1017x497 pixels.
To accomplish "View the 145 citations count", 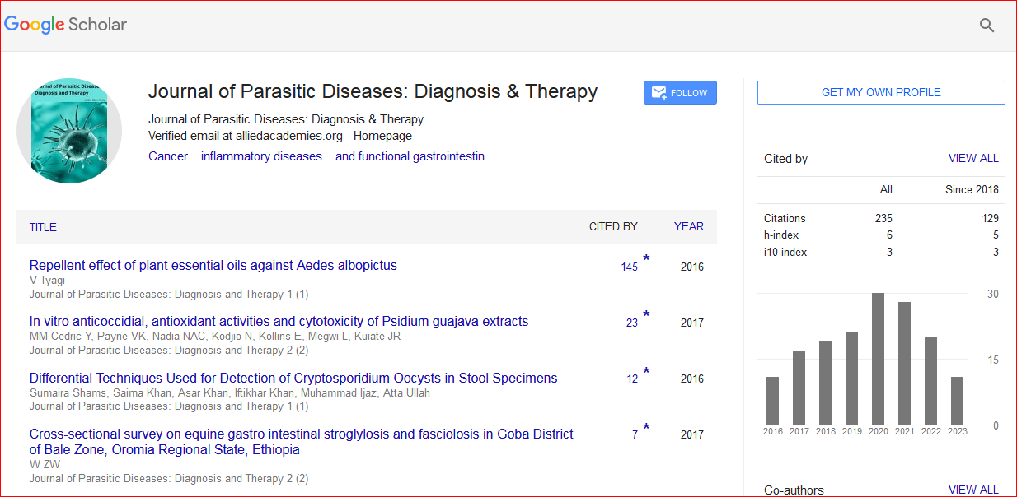I will pos(629,267).
